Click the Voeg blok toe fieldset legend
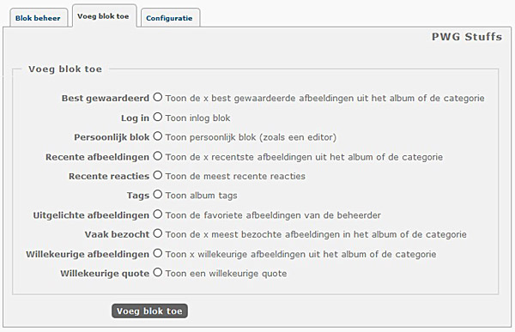The height and width of the screenshot is (332, 515). [65, 69]
